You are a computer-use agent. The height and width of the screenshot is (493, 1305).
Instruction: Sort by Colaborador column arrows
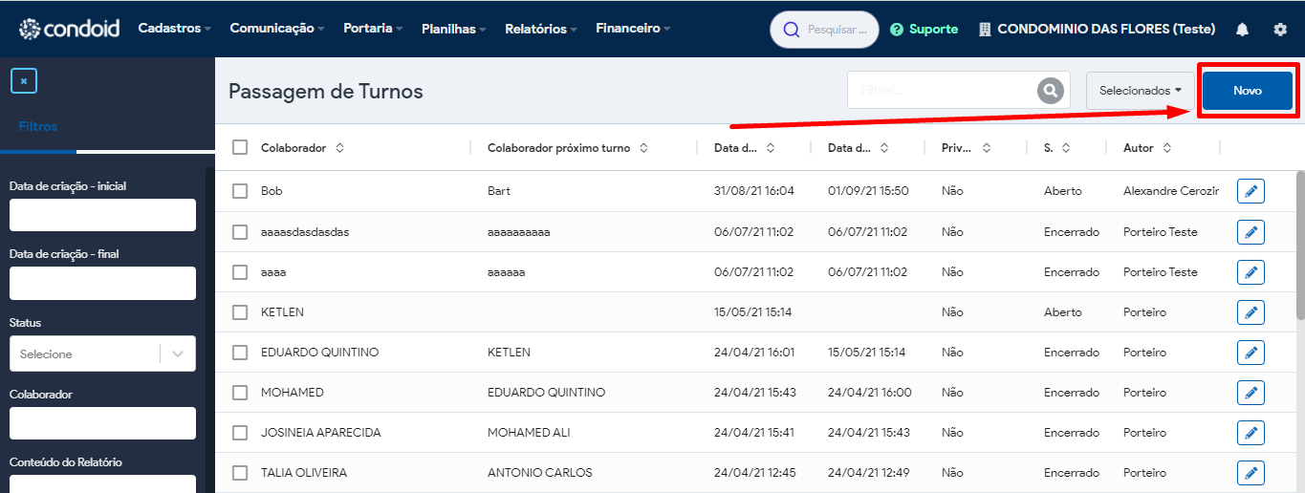click(339, 148)
